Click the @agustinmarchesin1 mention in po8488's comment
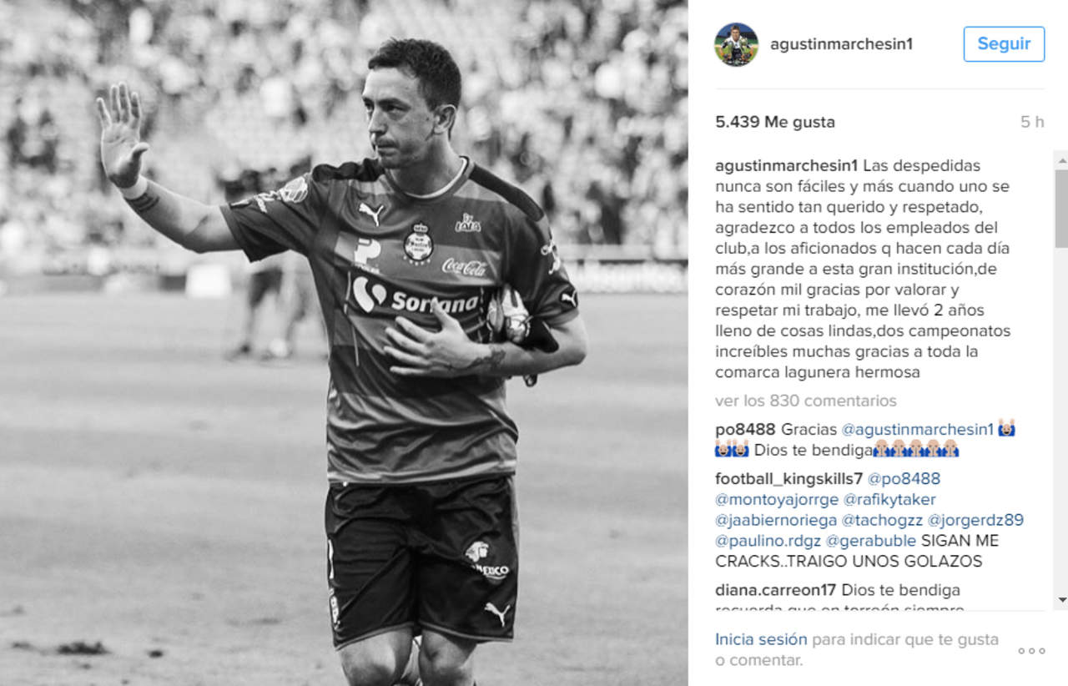 tap(918, 429)
